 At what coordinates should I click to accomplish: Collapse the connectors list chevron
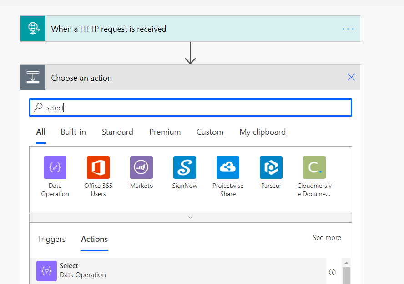click(x=191, y=217)
